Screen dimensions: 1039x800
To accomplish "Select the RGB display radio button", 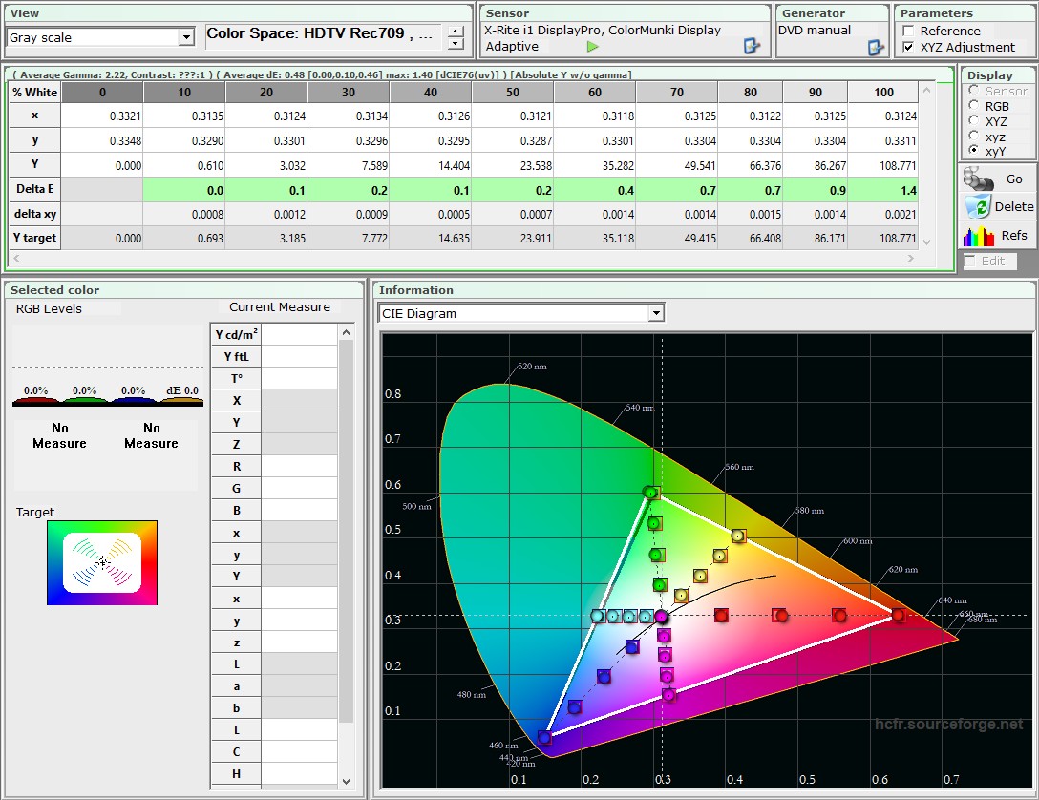I will pyautogui.click(x=973, y=106).
